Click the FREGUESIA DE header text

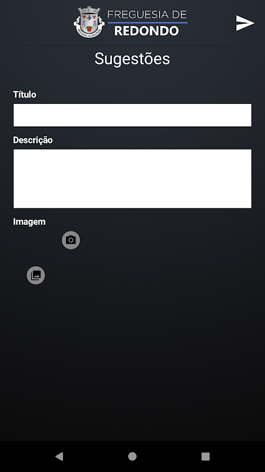(x=147, y=14)
